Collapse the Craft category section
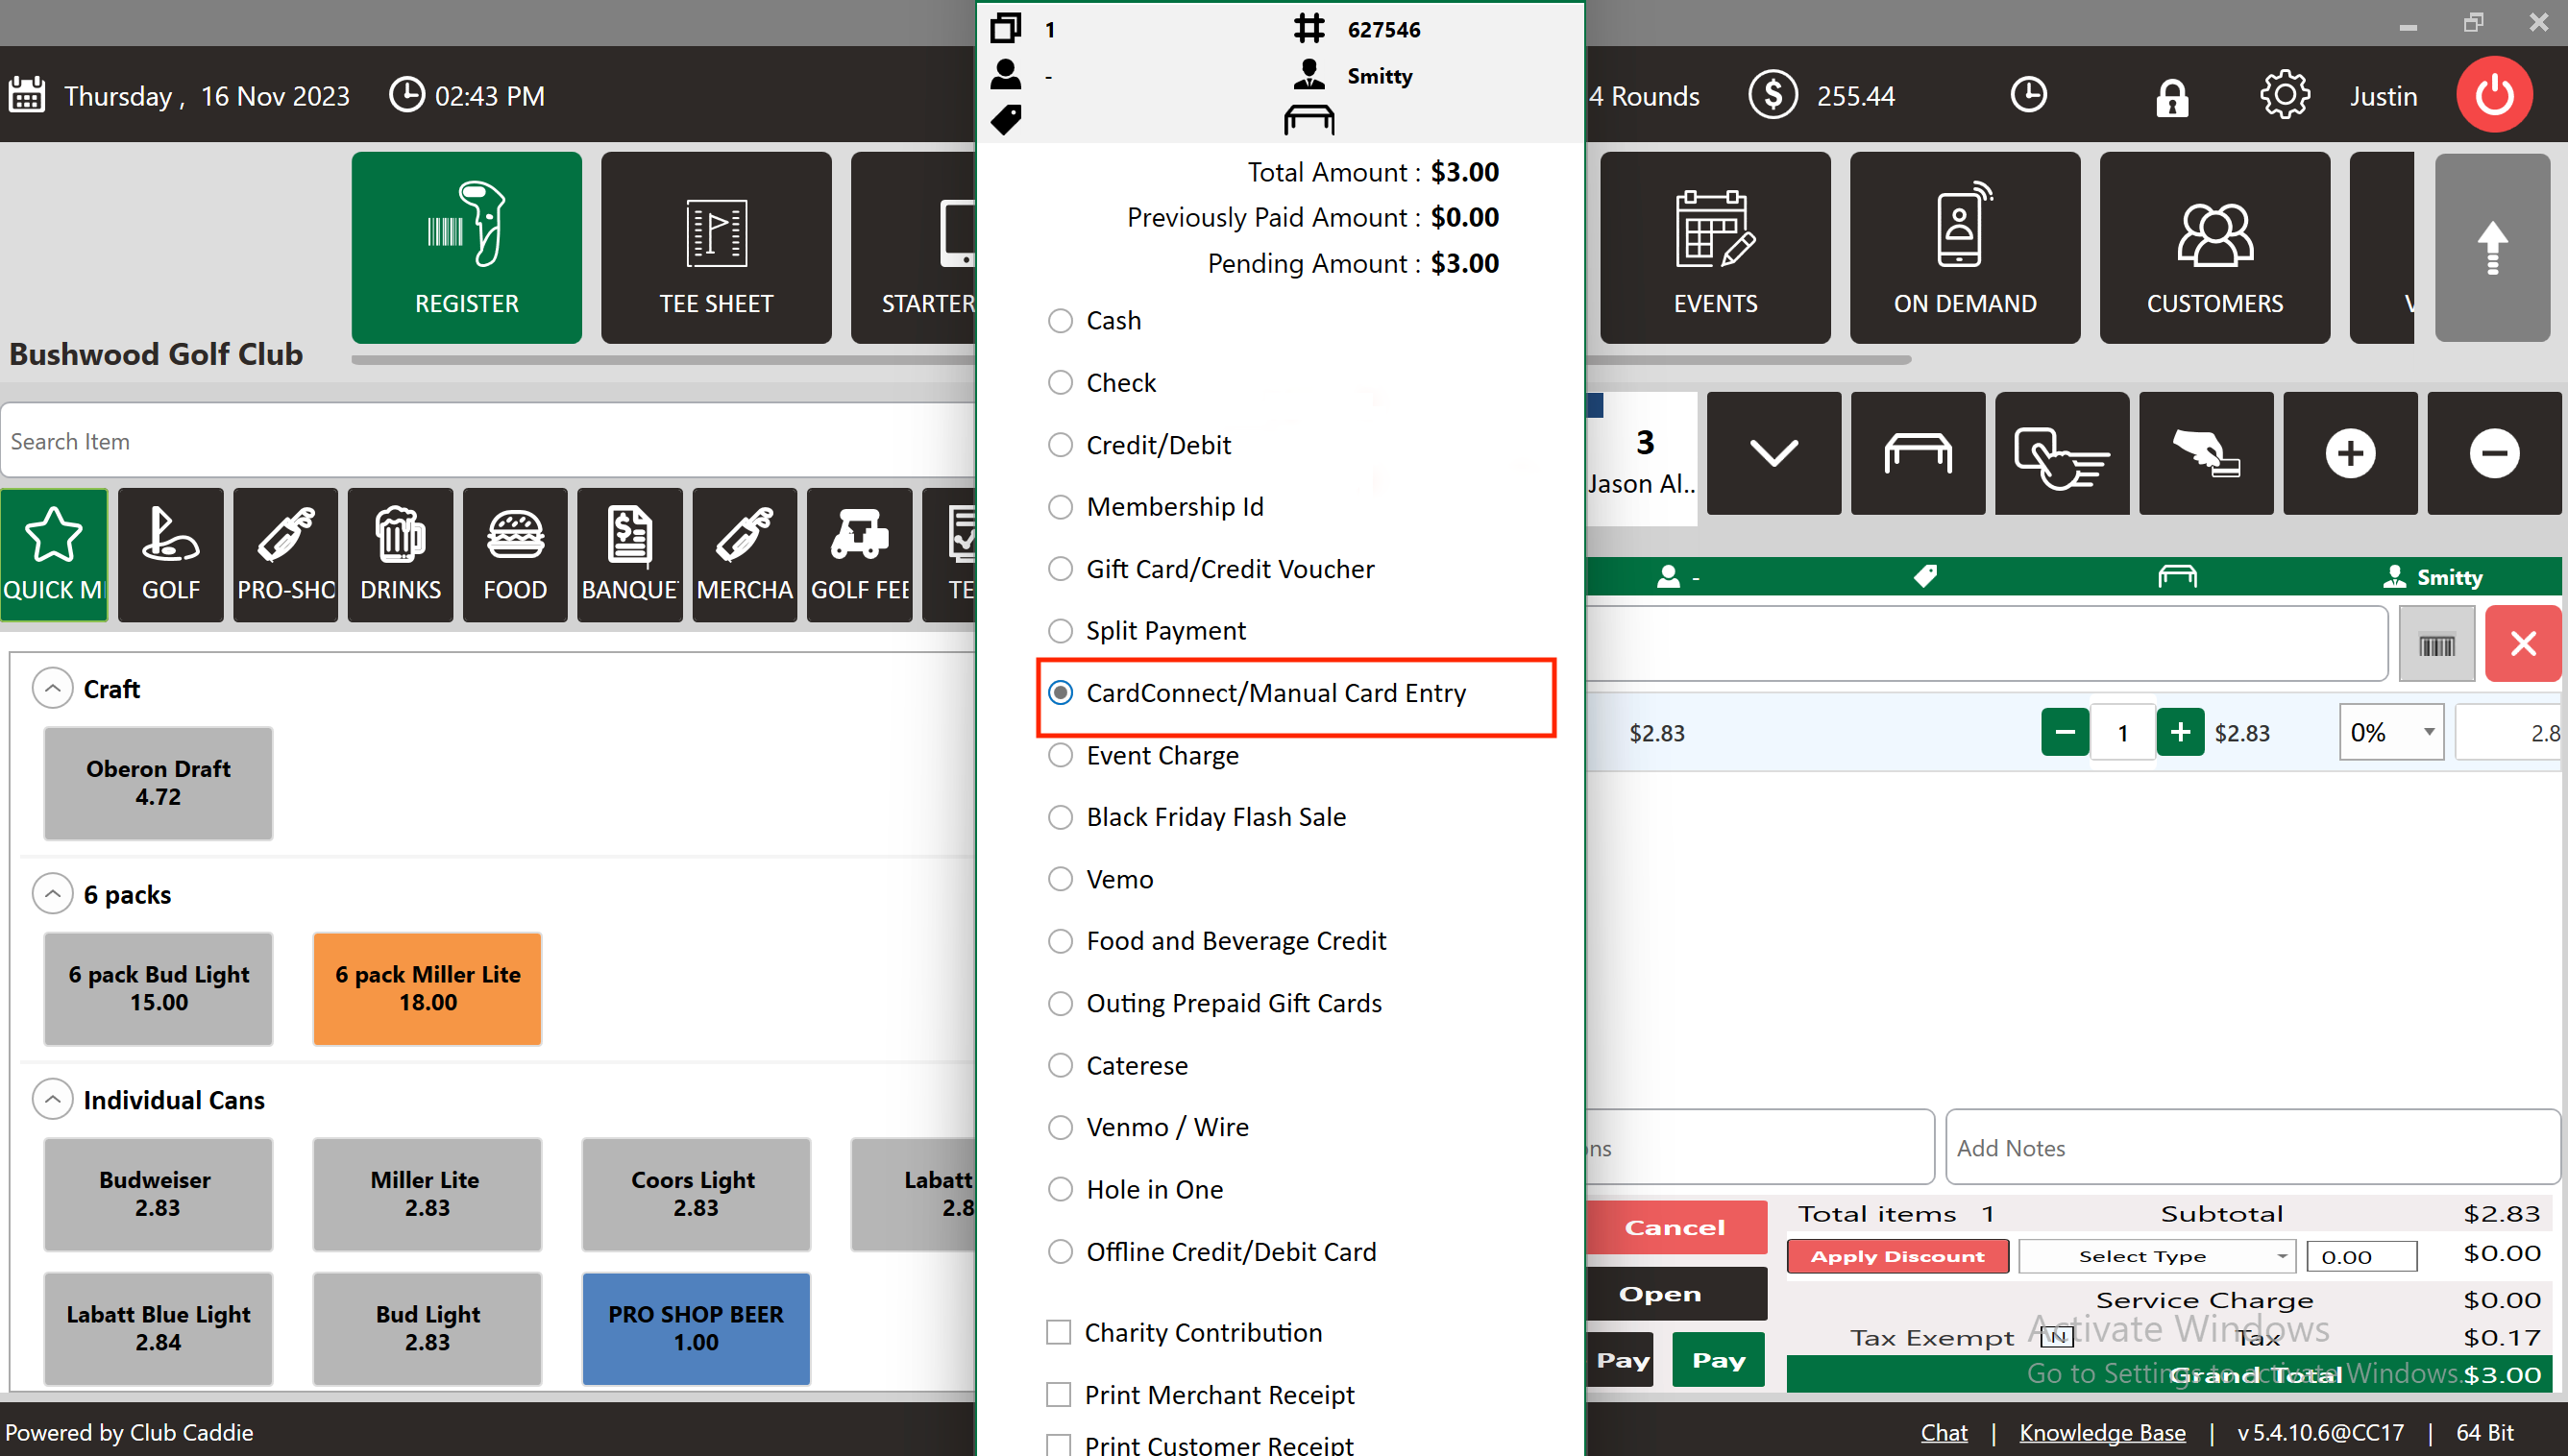 (x=52, y=689)
